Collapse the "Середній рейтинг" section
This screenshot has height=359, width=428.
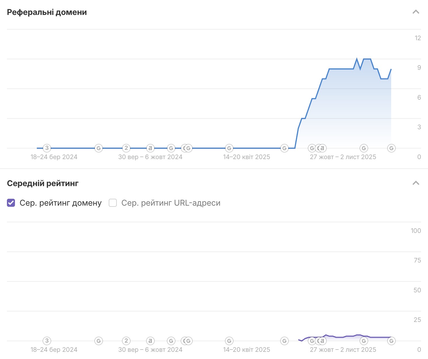click(x=416, y=183)
